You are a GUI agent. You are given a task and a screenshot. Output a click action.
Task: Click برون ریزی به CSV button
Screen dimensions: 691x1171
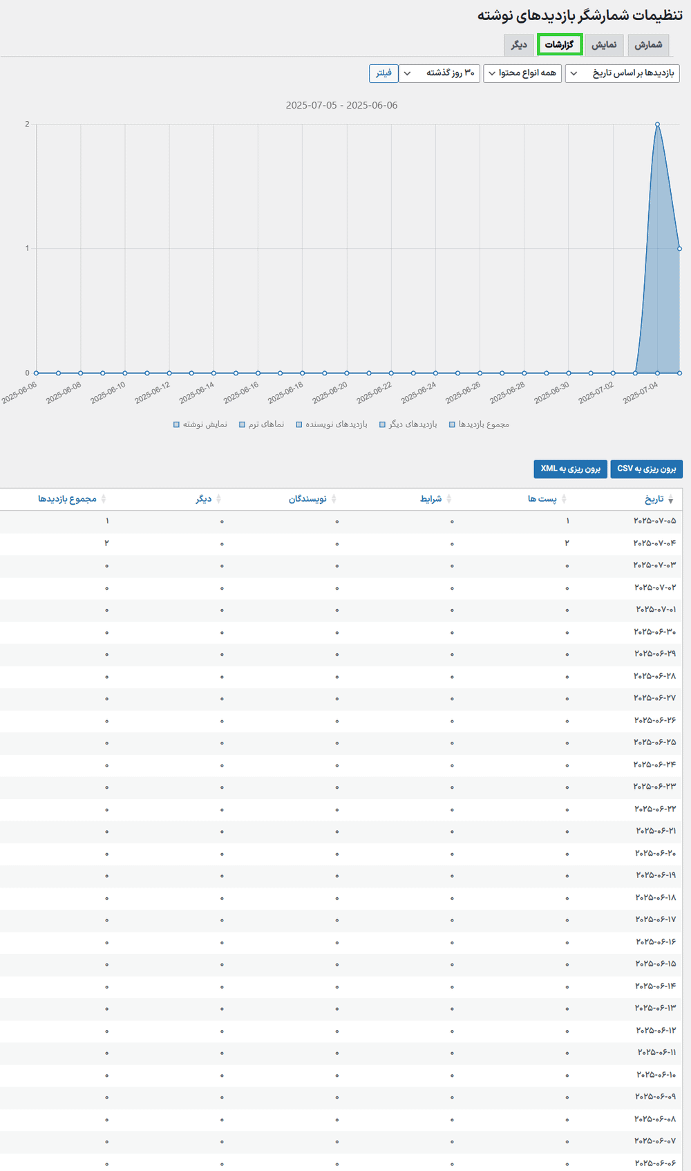click(646, 469)
